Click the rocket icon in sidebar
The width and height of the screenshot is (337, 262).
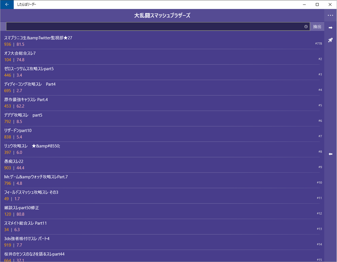[x=330, y=40]
